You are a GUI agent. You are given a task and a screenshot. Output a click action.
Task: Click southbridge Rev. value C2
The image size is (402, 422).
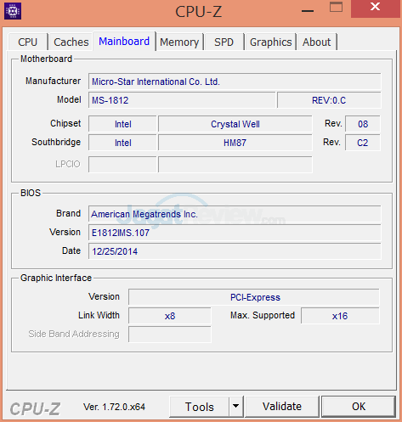pyautogui.click(x=363, y=143)
